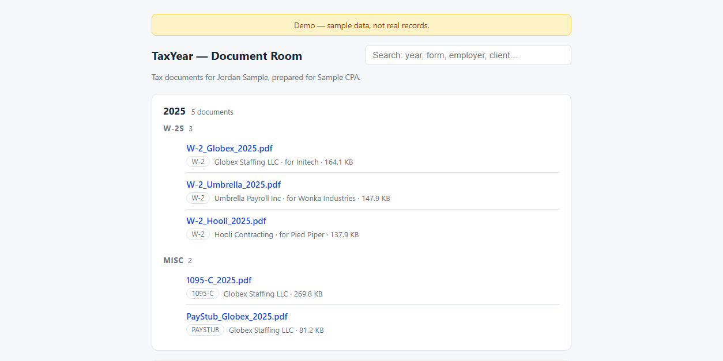Open W-2_Hooli_2025.pdf
The height and width of the screenshot is (361, 723).
(x=226, y=221)
